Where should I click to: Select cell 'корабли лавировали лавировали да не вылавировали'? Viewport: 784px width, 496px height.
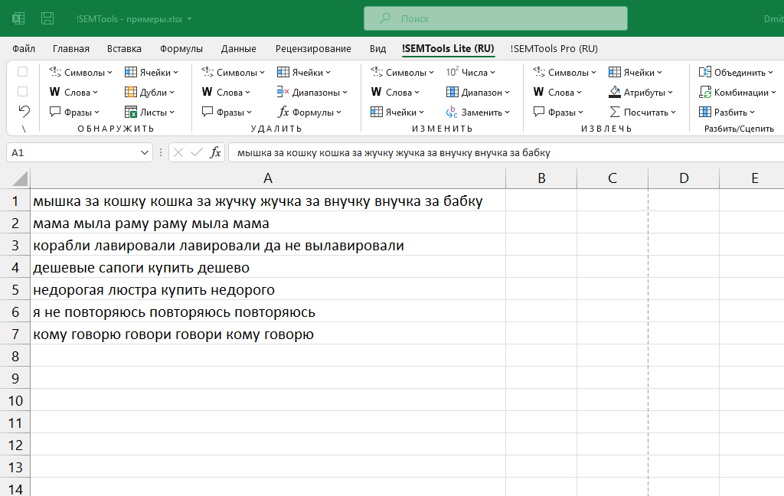[268, 245]
